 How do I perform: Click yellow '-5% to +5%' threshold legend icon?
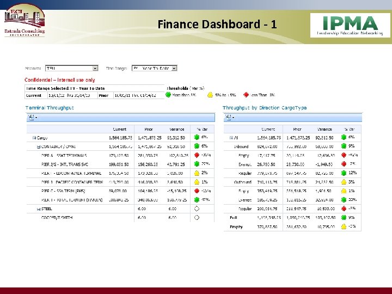(210, 95)
